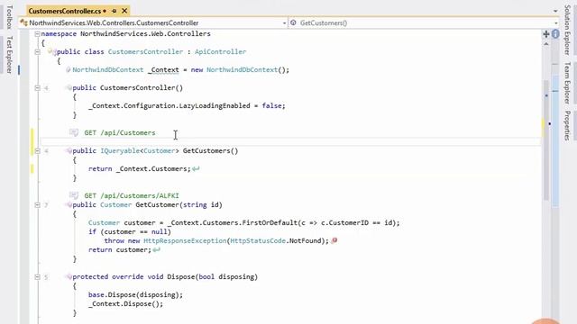Click the HttpResponseException type name
Viewport: 577px width, 324px height.
(185, 240)
